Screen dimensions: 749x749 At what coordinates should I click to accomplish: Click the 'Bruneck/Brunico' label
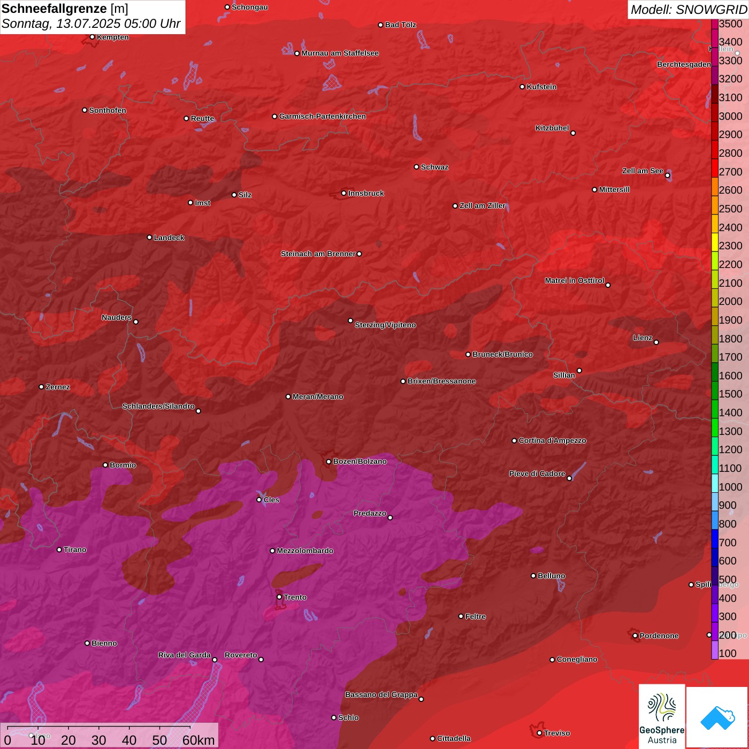coord(502,354)
